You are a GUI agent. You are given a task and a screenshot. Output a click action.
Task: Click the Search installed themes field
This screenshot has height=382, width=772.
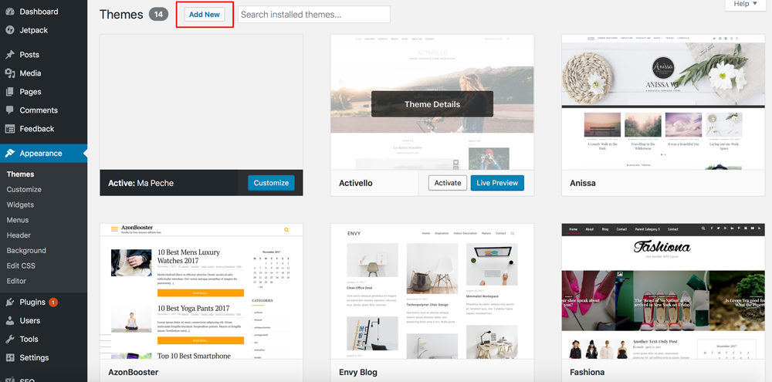tap(314, 14)
